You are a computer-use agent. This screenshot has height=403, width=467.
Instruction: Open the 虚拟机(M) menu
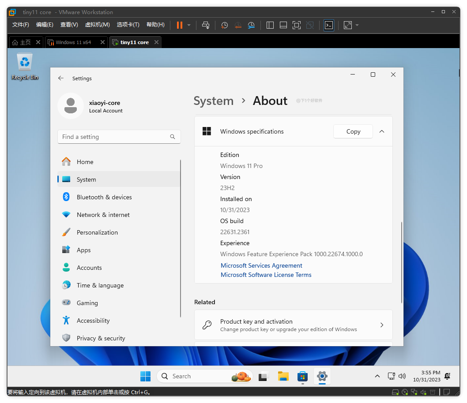tap(97, 25)
